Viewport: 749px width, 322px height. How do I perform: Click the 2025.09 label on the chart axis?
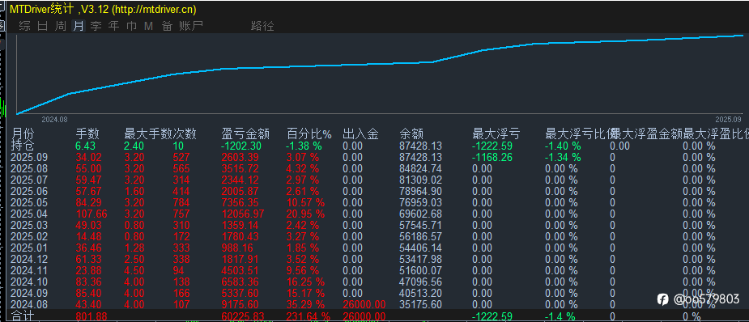pos(728,119)
